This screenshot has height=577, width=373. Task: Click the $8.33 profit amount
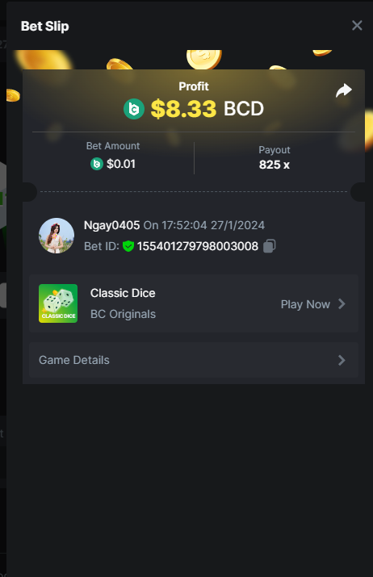pos(184,109)
